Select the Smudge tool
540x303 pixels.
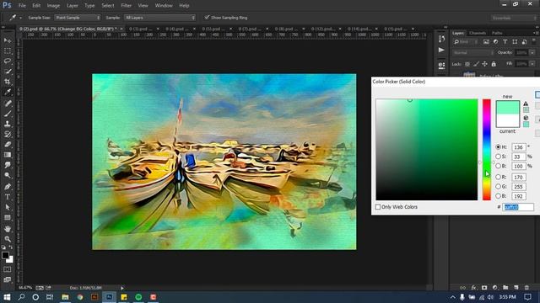pos(8,165)
